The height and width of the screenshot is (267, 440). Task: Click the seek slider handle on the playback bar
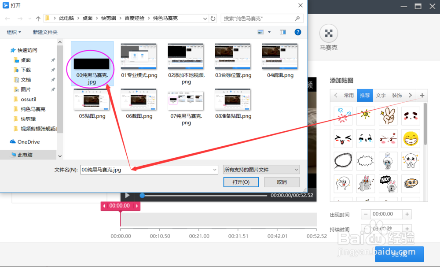pyautogui.click(x=142, y=195)
